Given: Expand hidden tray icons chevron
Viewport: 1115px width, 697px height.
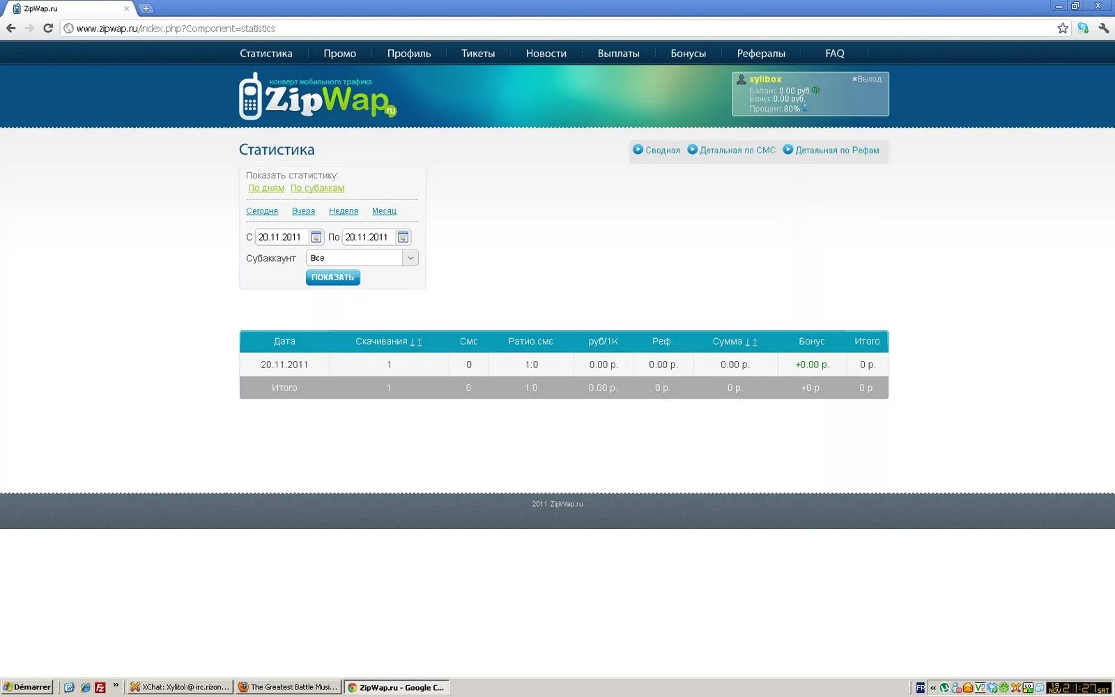Looking at the screenshot, I should [933, 688].
